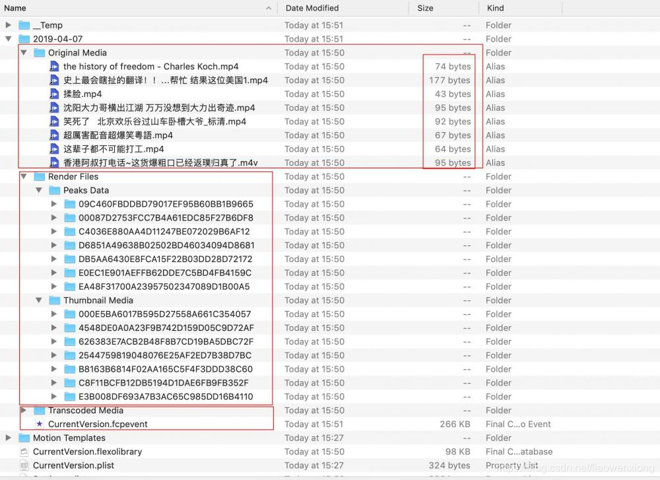Click the 266 KB size value
The image size is (660, 480).
point(455,424)
